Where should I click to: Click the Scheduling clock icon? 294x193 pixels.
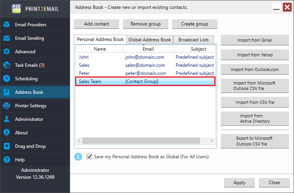(7, 79)
